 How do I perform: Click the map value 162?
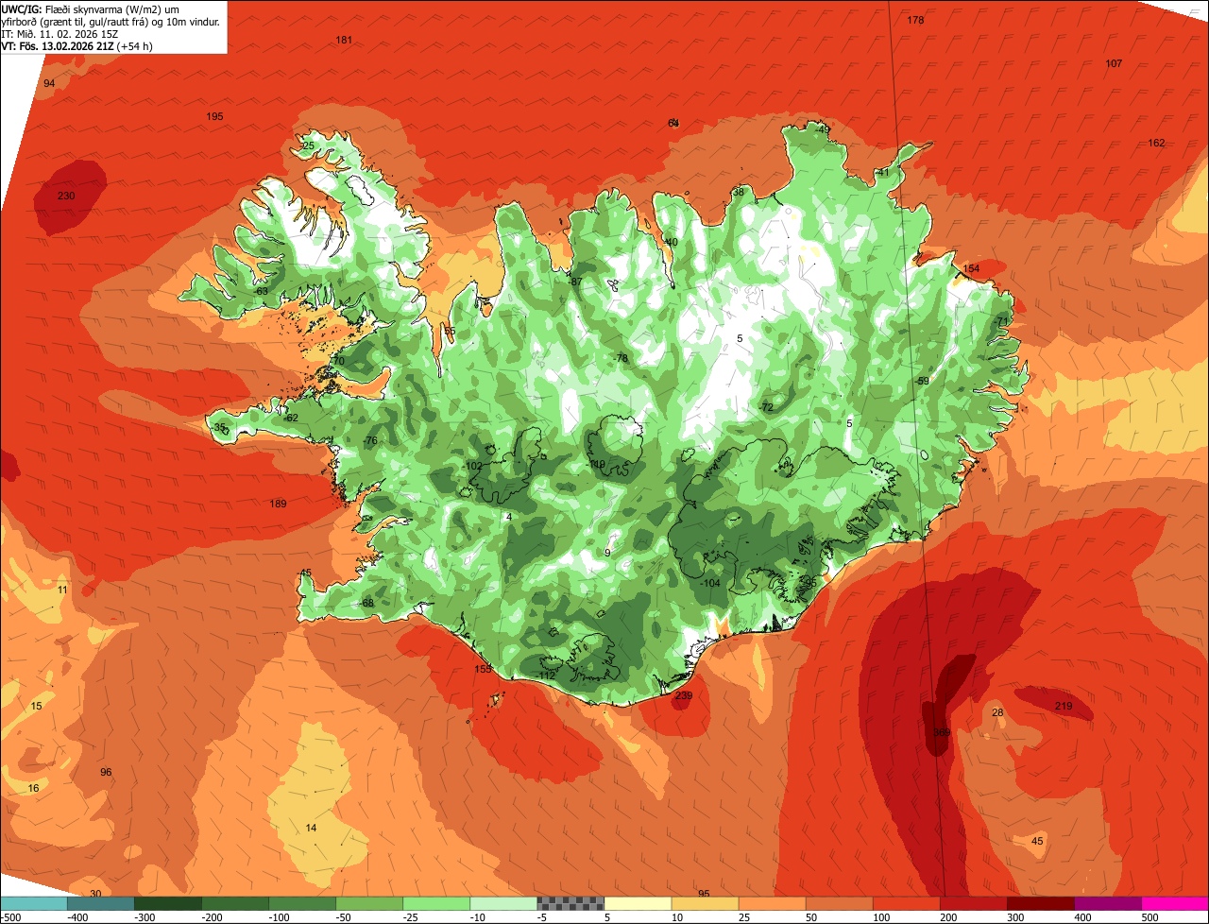[x=1156, y=143]
